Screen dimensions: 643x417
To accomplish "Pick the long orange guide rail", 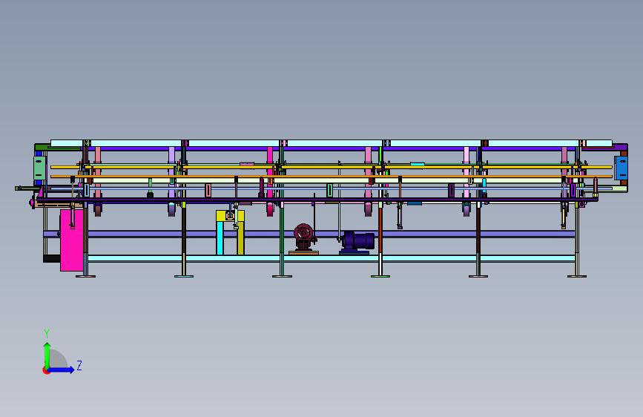I will coord(332,177).
